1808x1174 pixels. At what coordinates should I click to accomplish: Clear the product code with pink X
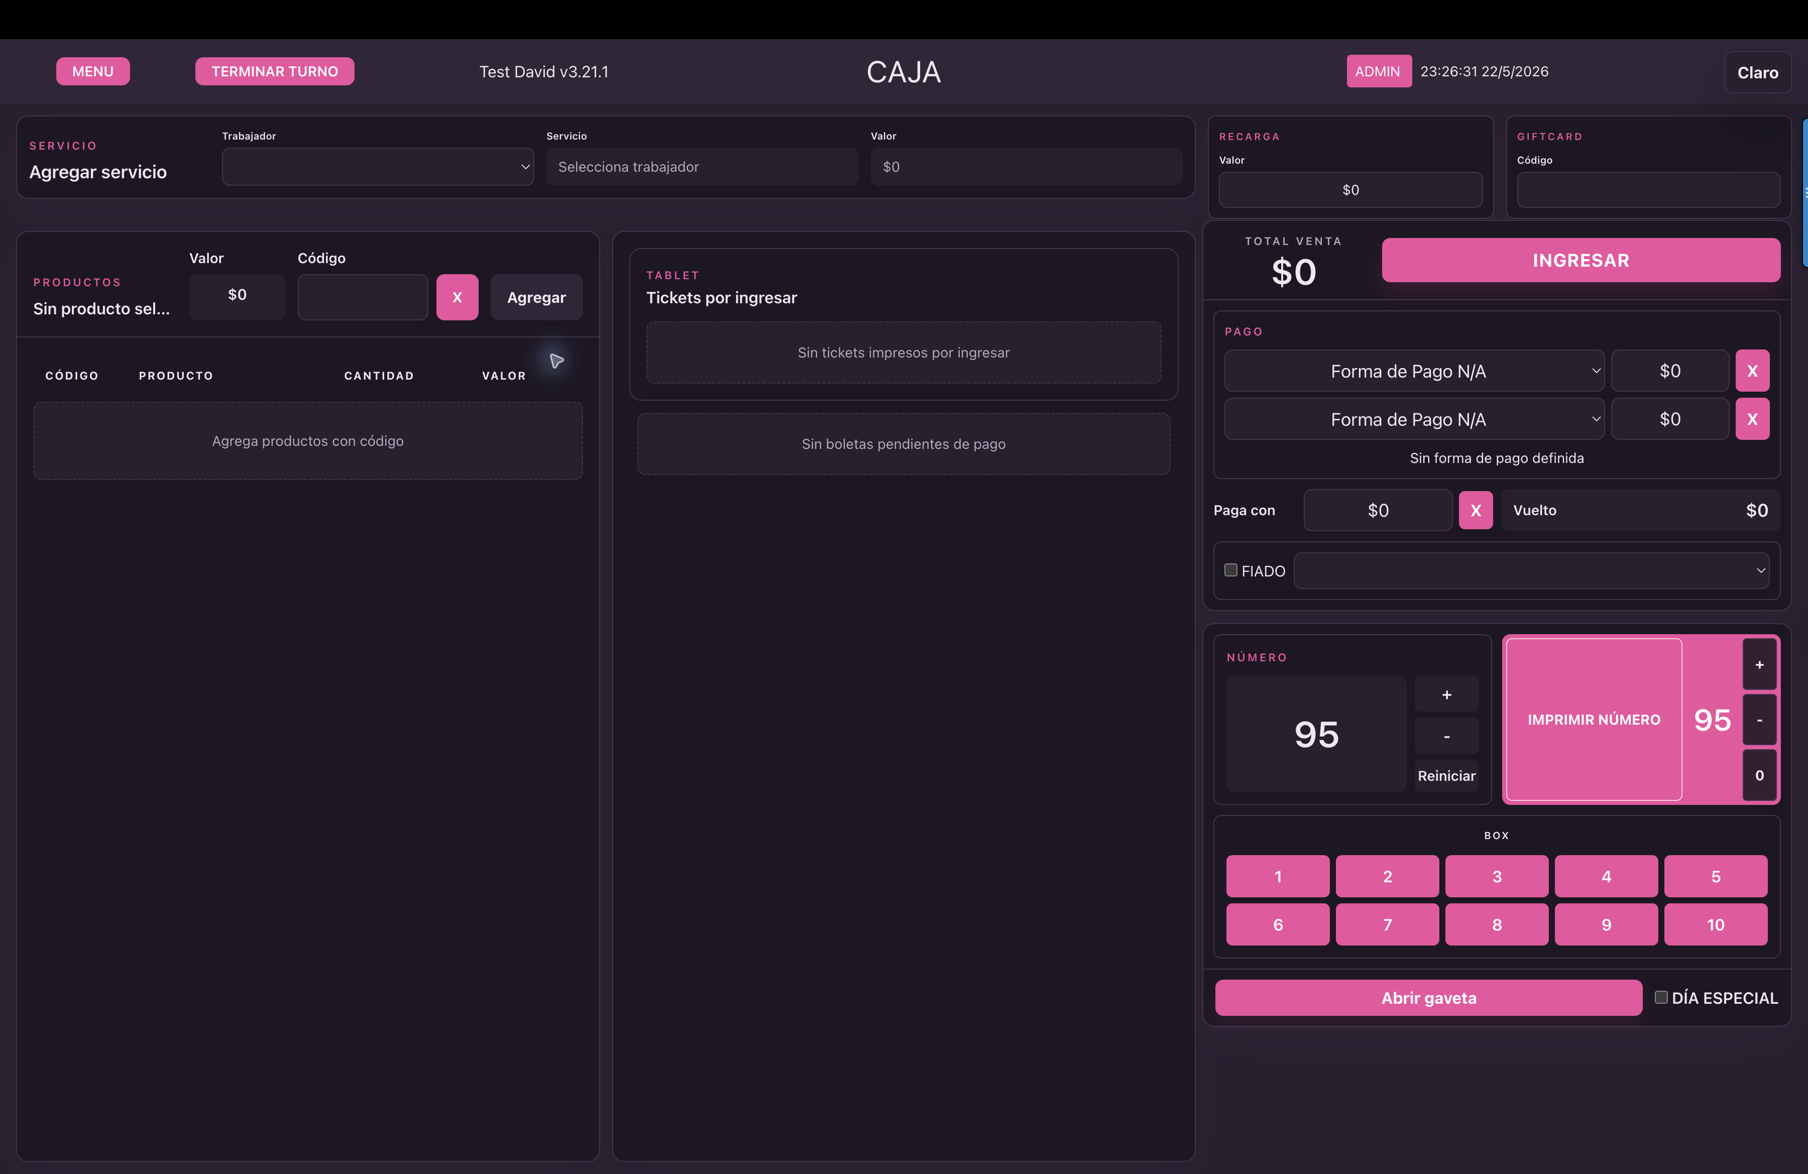coord(457,297)
